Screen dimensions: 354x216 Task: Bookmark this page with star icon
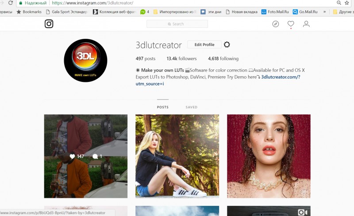(x=347, y=3)
